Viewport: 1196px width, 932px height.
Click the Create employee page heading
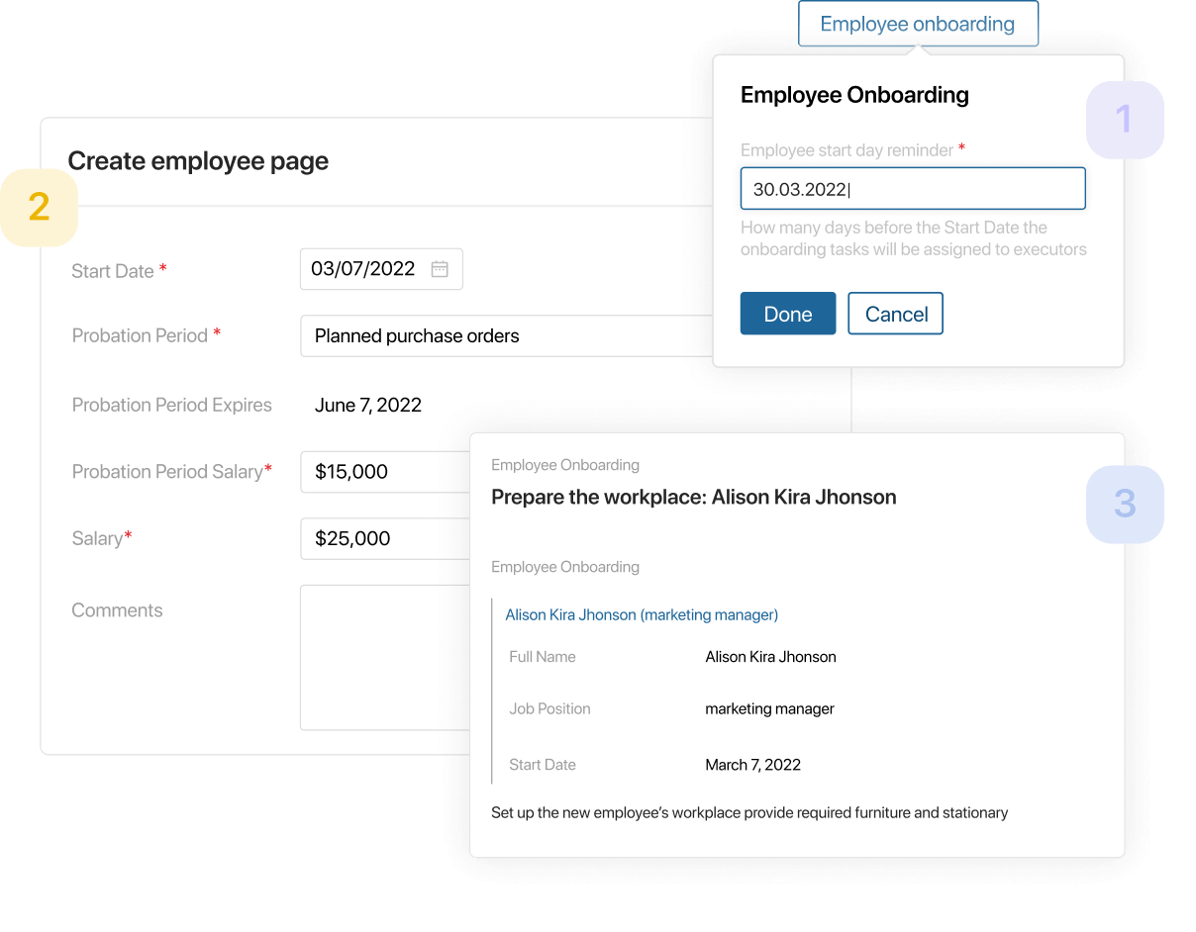198,161
